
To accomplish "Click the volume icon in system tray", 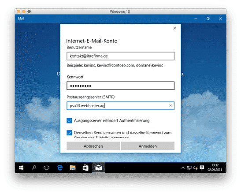I will (x=195, y=168).
